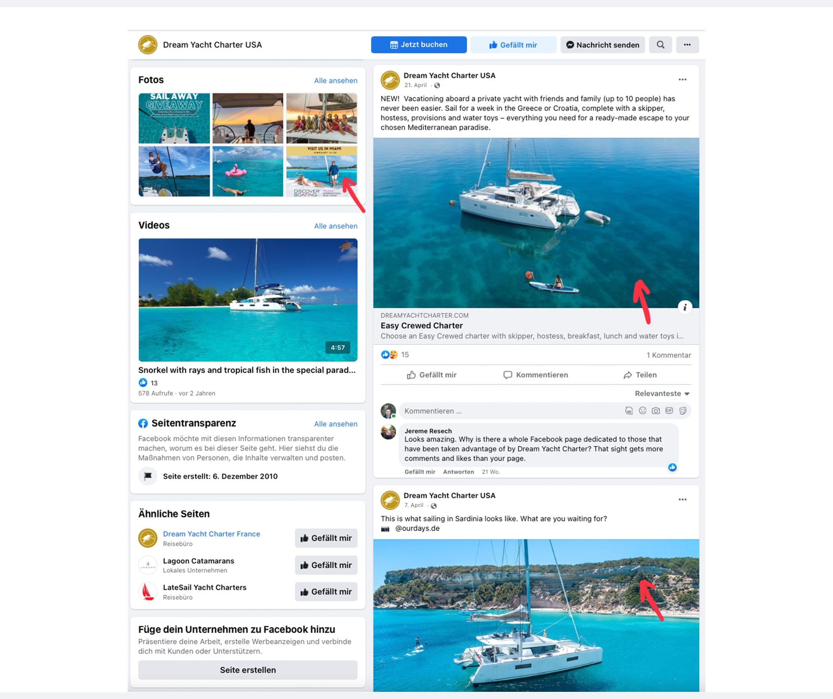Screen dimensions: 833x699
Task: Open Alle ansehen in Seitentransparenz section
Action: click(336, 424)
